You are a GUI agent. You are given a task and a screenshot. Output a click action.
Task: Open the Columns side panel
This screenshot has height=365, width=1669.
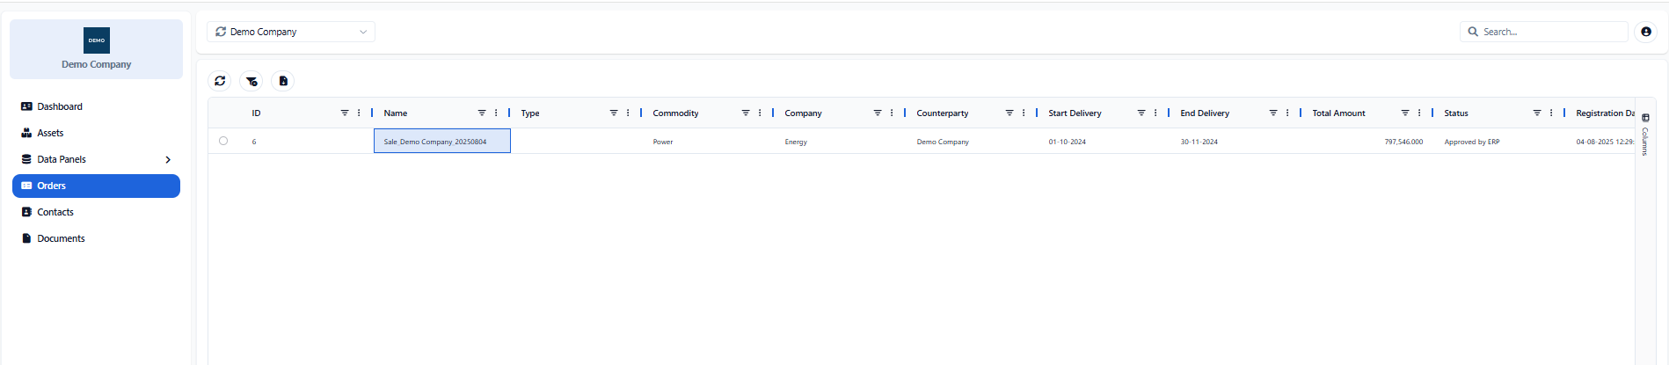click(1645, 135)
